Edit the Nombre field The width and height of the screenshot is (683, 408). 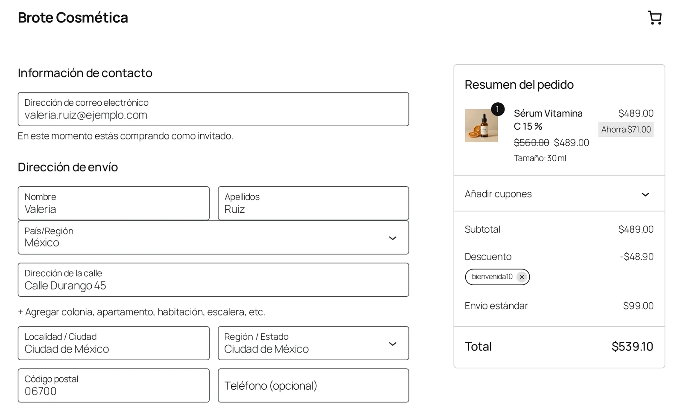(114, 203)
